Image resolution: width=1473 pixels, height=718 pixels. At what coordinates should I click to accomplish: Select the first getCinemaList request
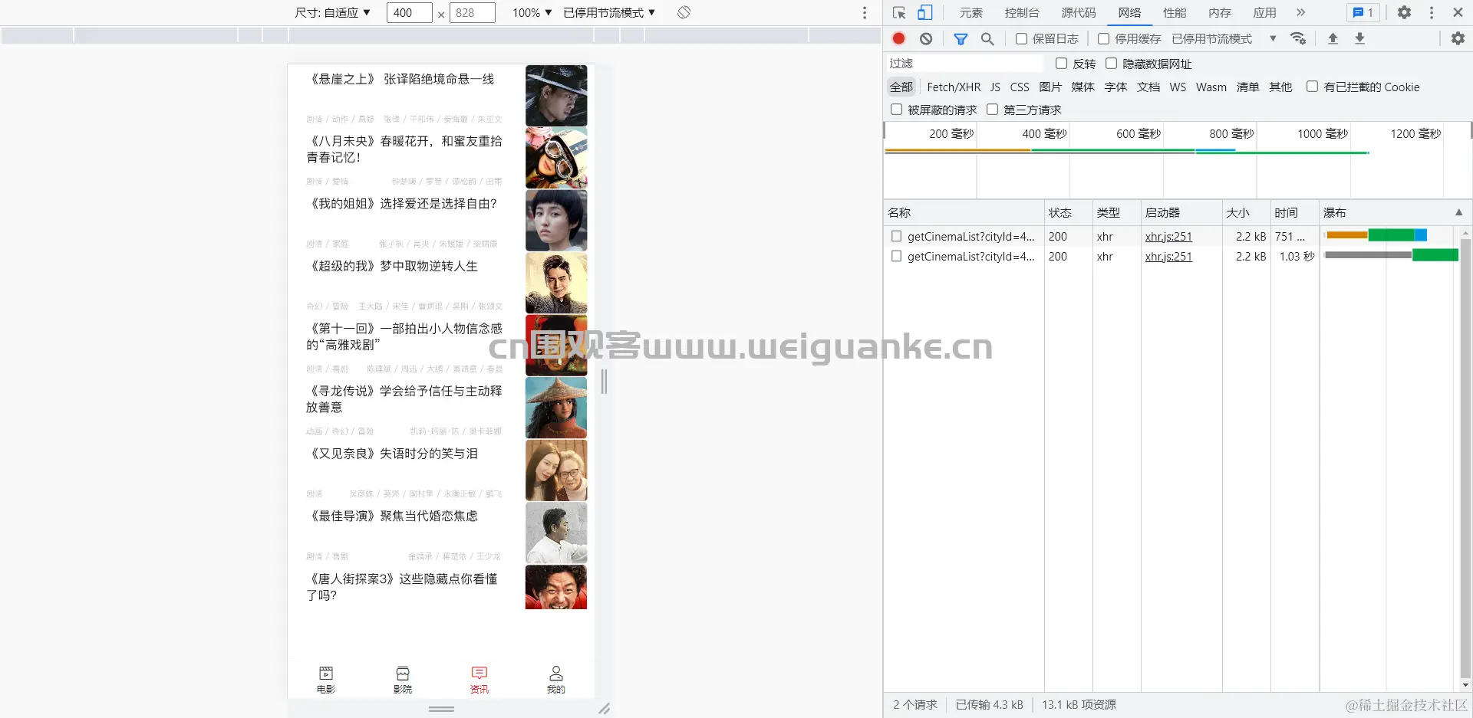[x=969, y=236]
